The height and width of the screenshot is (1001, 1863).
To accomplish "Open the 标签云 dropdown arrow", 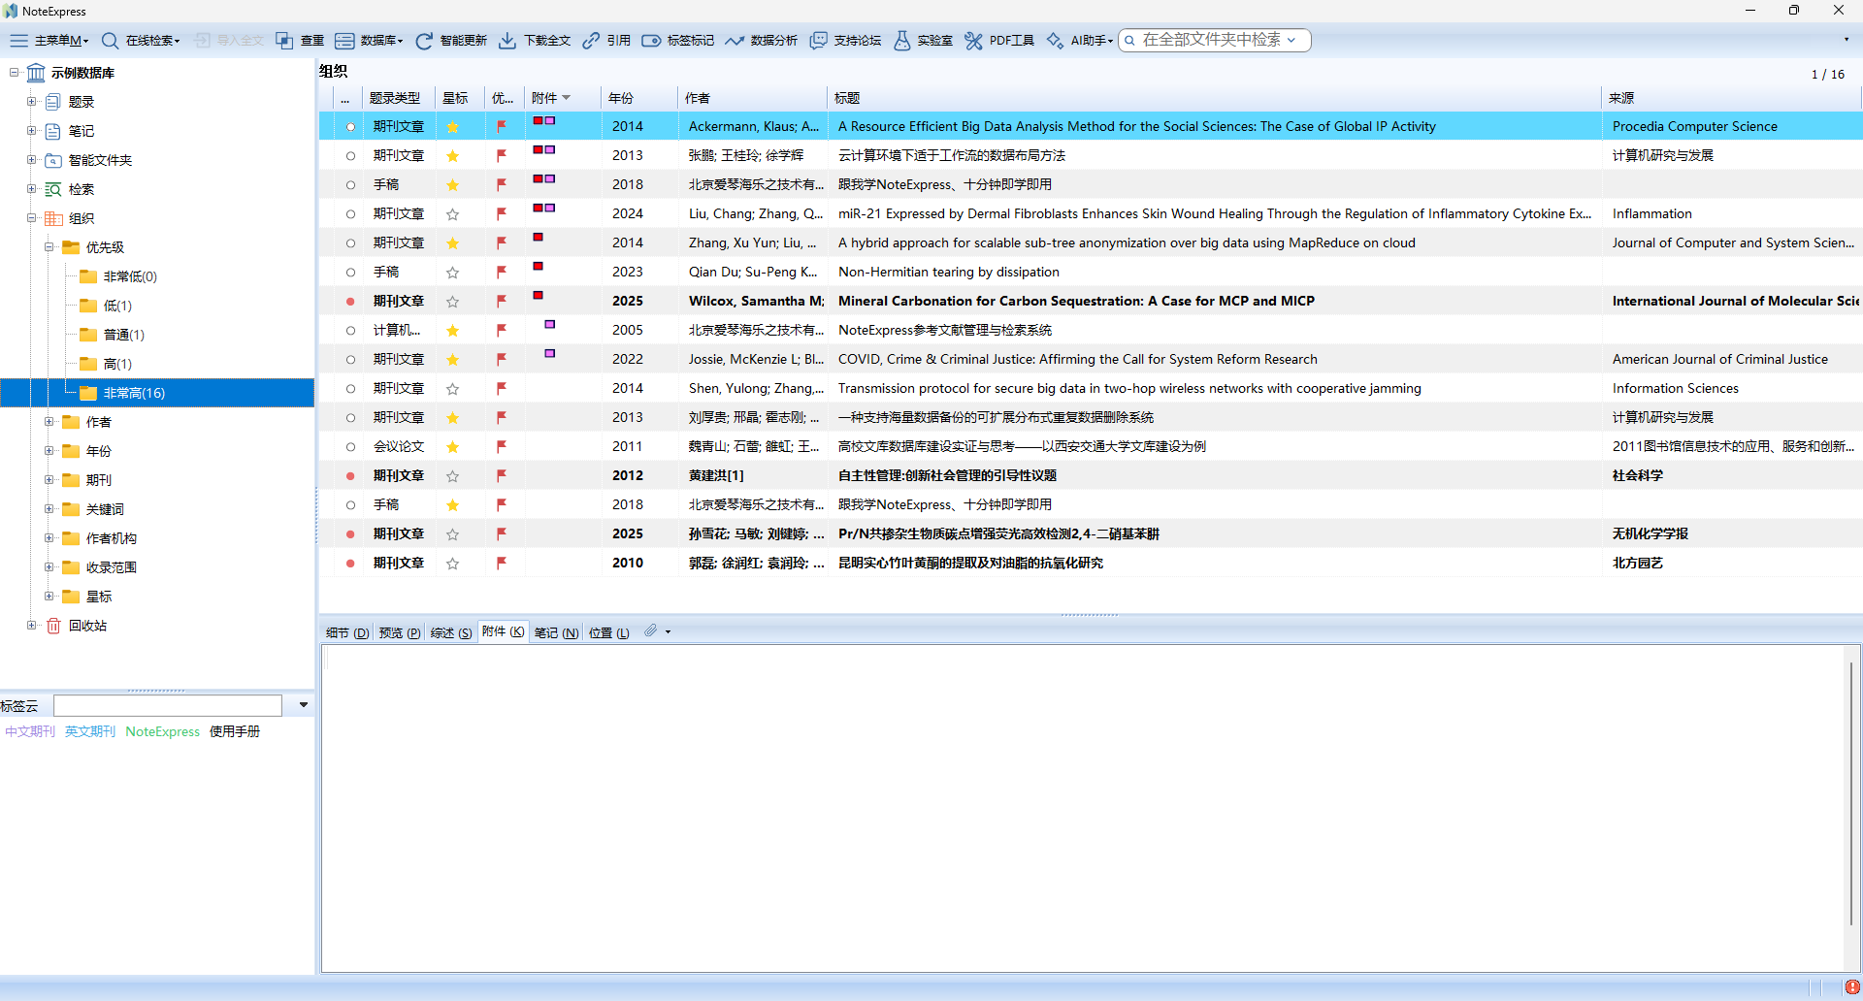I will pyautogui.click(x=304, y=705).
